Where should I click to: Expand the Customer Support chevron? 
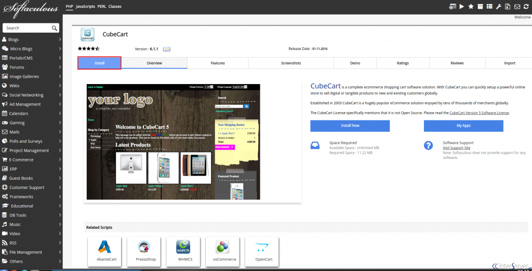click(x=60, y=187)
